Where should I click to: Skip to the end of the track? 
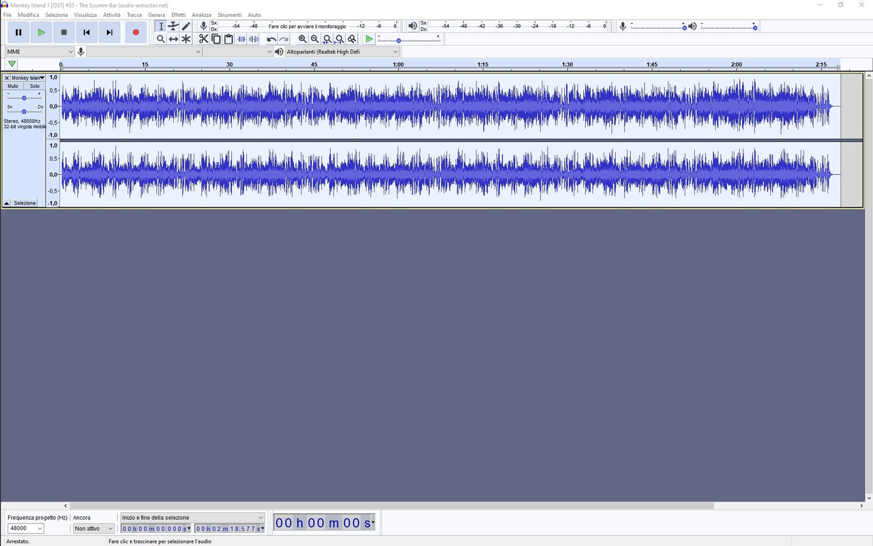tap(109, 32)
